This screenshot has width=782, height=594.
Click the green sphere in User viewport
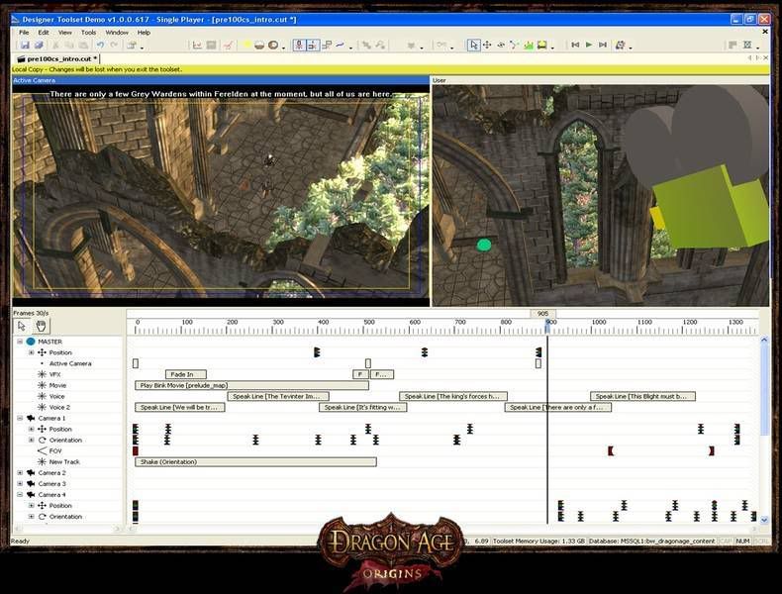click(x=484, y=245)
